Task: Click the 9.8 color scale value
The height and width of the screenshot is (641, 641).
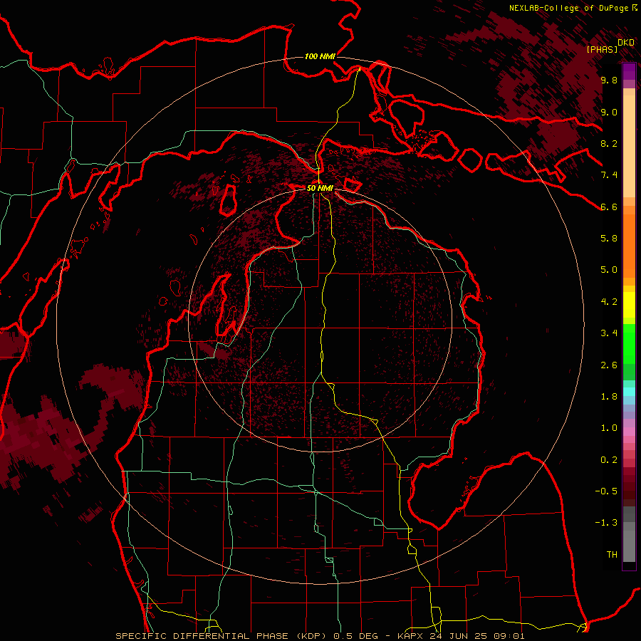Action: [x=609, y=80]
